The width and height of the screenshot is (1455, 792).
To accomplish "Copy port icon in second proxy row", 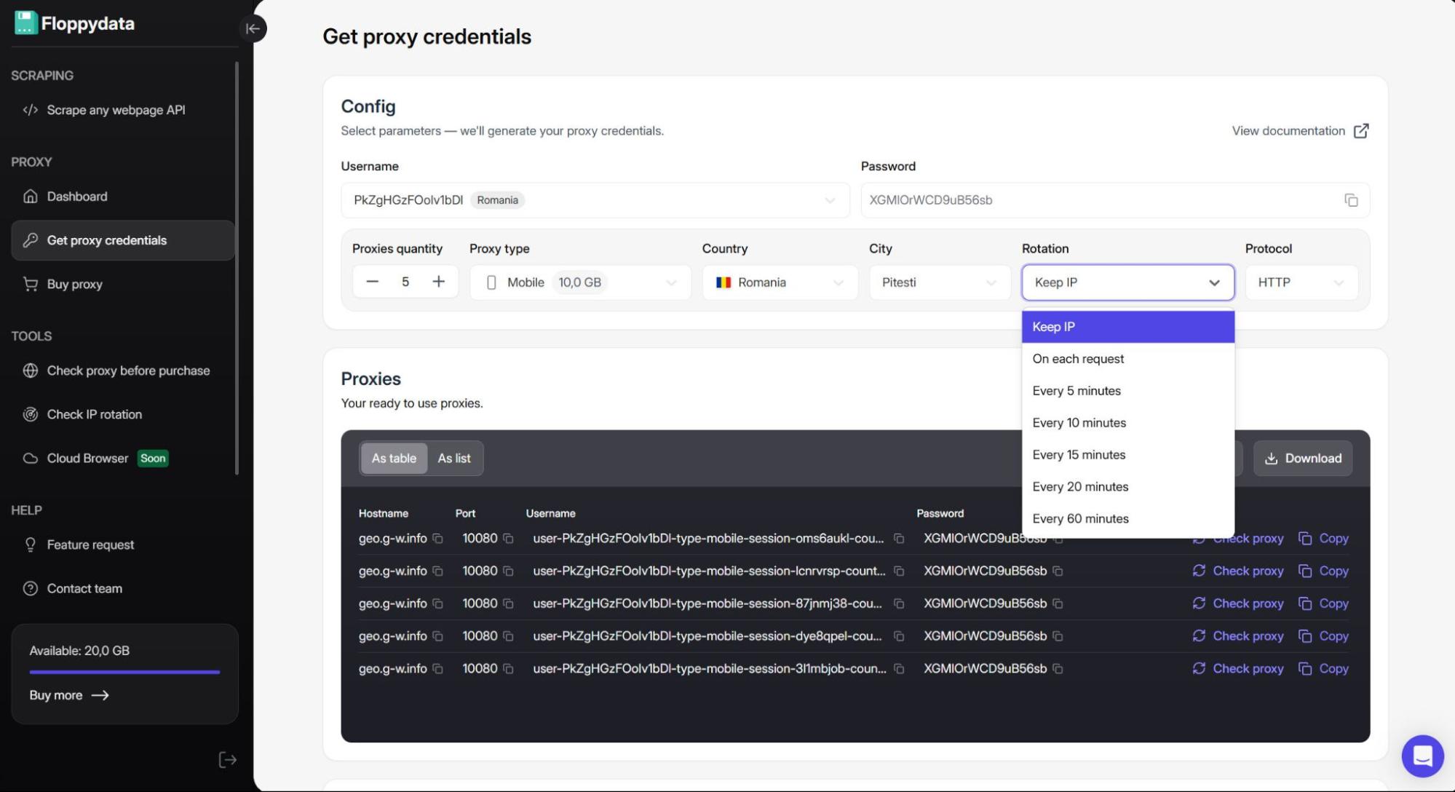I will coord(508,571).
